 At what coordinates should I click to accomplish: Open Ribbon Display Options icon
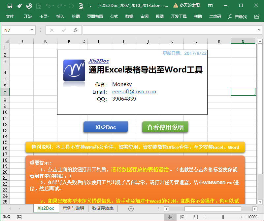click(x=210, y=5)
